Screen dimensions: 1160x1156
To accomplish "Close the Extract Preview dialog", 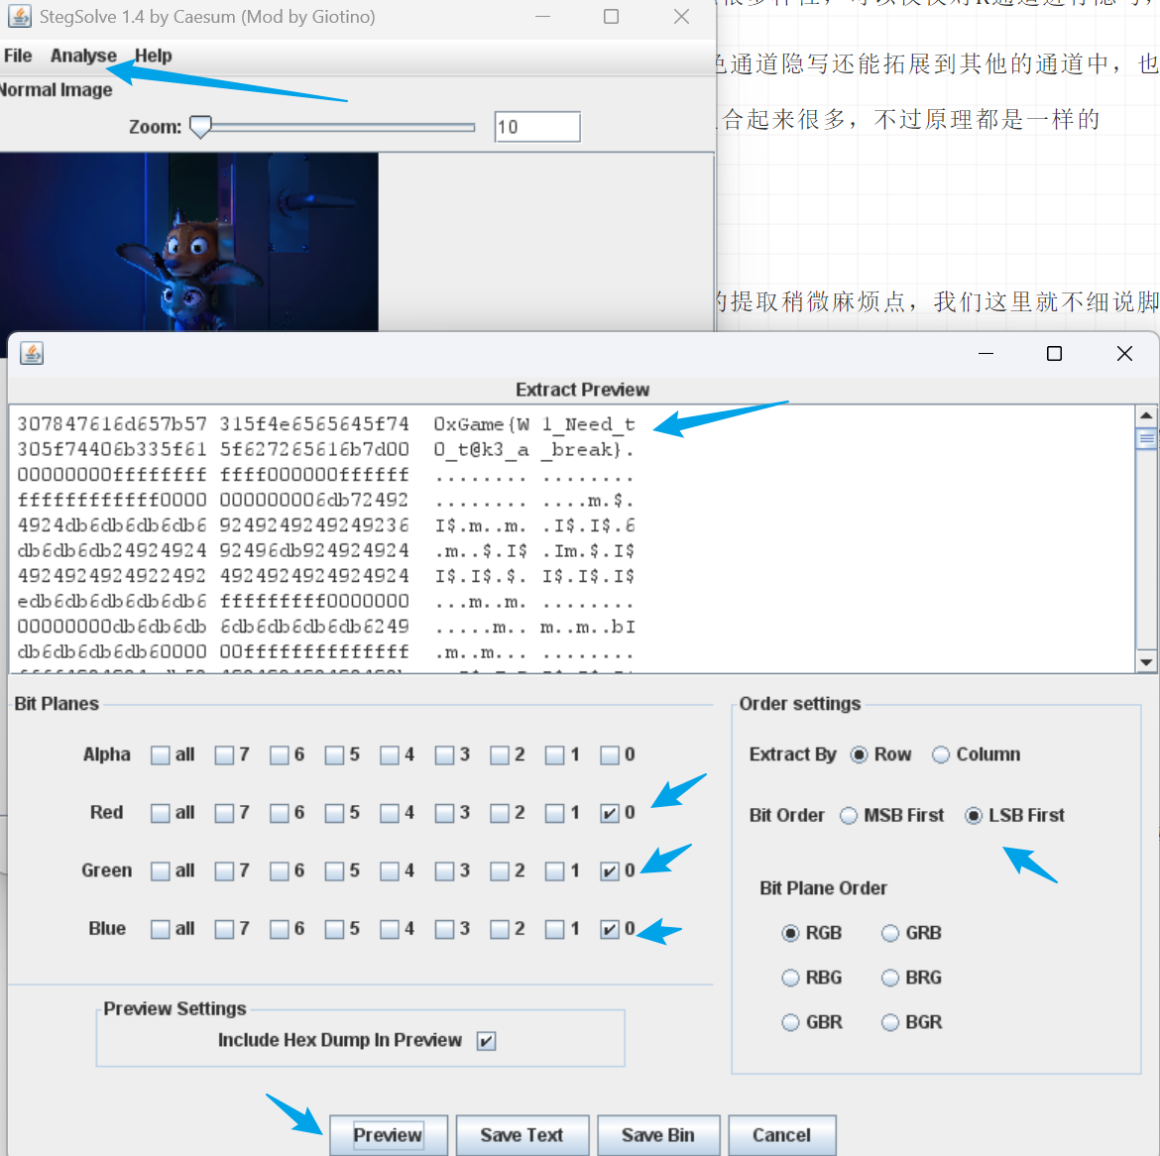I will coord(1123,354).
